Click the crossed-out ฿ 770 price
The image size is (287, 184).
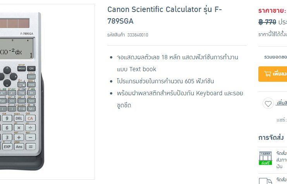[267, 22]
